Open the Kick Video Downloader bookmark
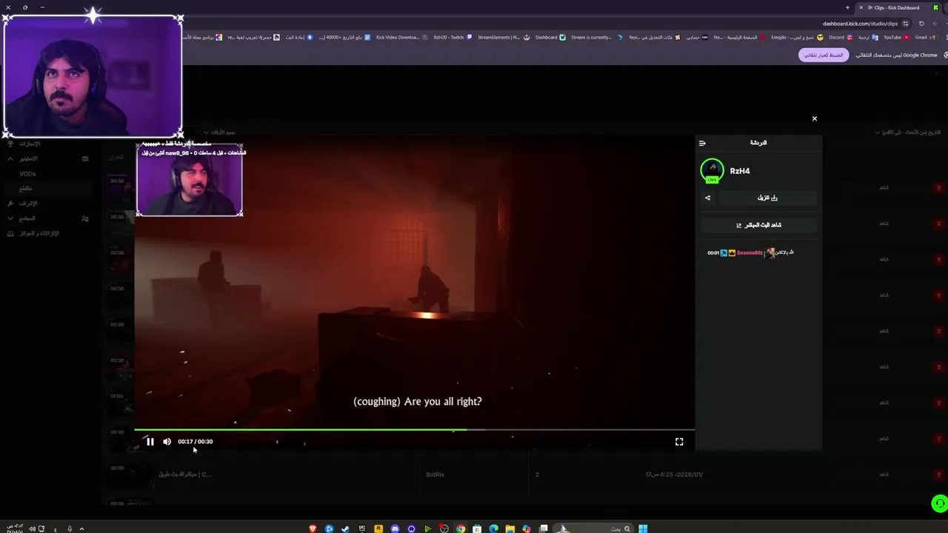The image size is (948, 533). 401,37
